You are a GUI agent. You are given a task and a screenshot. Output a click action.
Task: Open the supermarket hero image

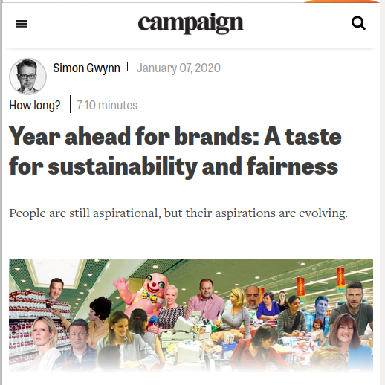191,315
